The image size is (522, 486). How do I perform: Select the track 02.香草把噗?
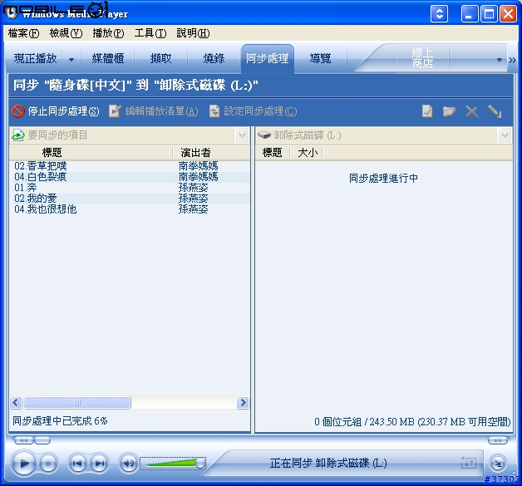coord(40,166)
